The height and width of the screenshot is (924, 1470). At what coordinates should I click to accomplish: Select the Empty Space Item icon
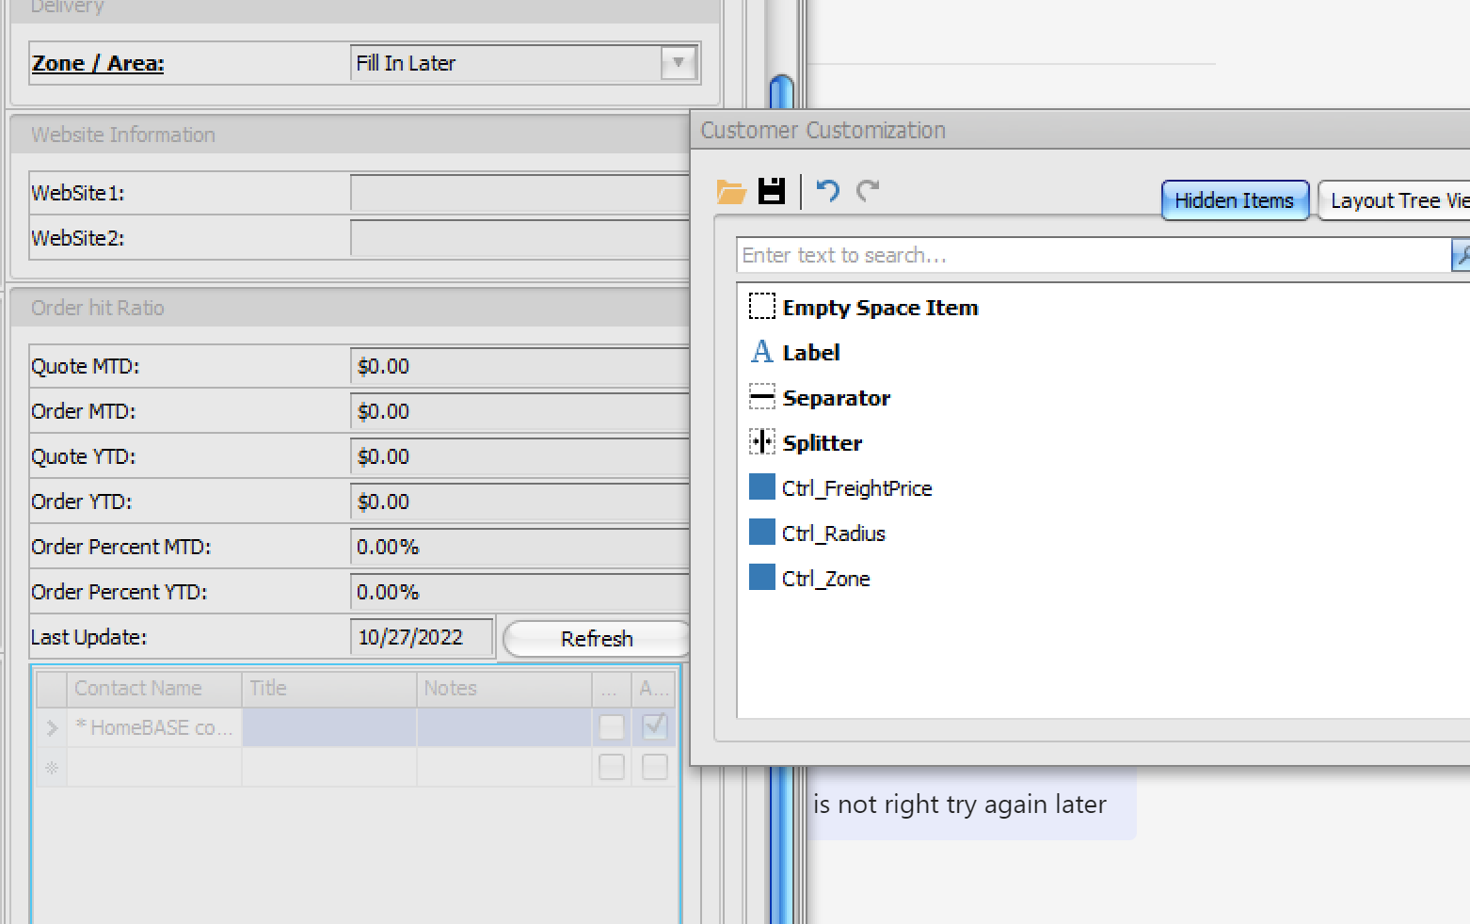[x=761, y=307]
